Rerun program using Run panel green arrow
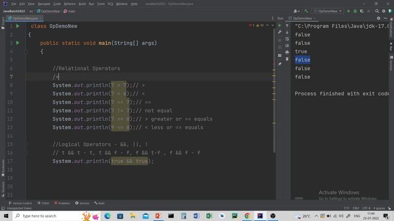394x221 pixels. coord(279,26)
